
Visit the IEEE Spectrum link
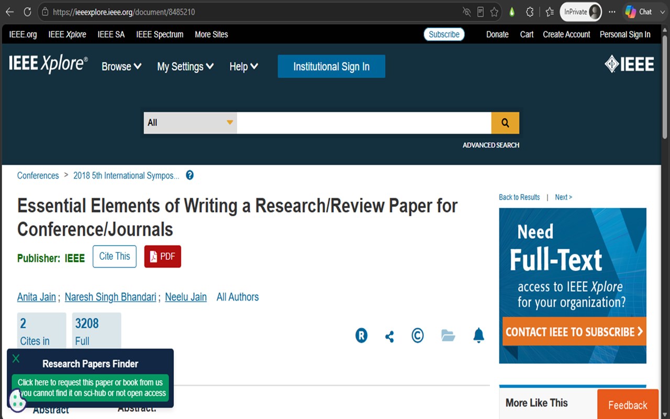tap(160, 35)
